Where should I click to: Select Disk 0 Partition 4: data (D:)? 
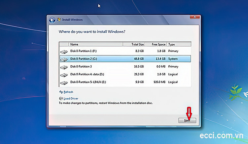[125, 74]
